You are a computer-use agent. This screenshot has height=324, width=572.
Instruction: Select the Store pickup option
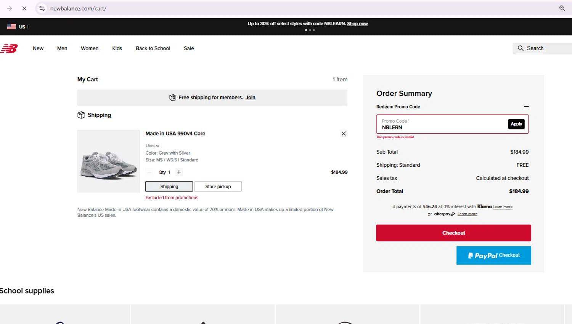(218, 187)
